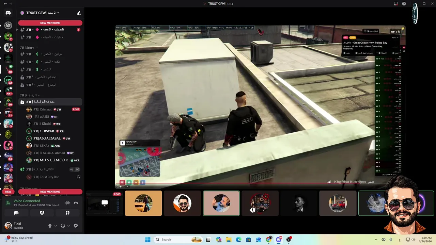This screenshot has width=436, height=245.
Task: Jump to bottom NEW MENTIONS banner
Action: pos(50,192)
